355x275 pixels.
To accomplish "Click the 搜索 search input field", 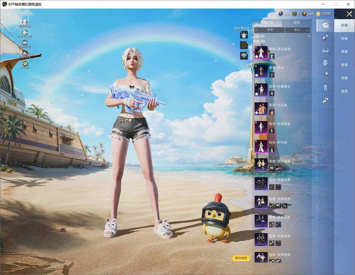I will tap(269, 30).
